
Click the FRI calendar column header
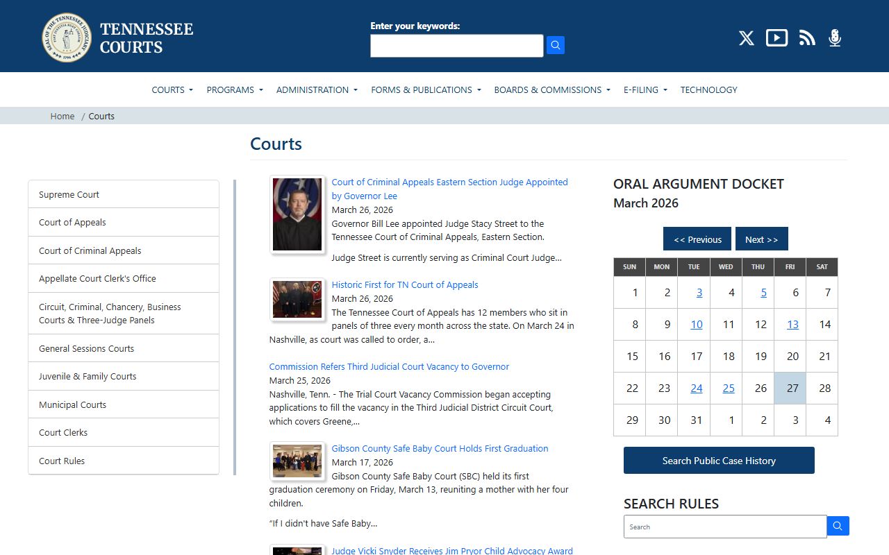pyautogui.click(x=790, y=267)
